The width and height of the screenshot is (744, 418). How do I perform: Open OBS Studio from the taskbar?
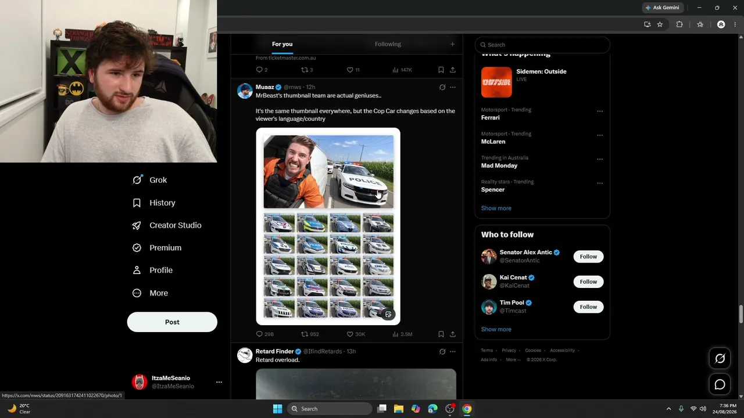click(x=450, y=409)
